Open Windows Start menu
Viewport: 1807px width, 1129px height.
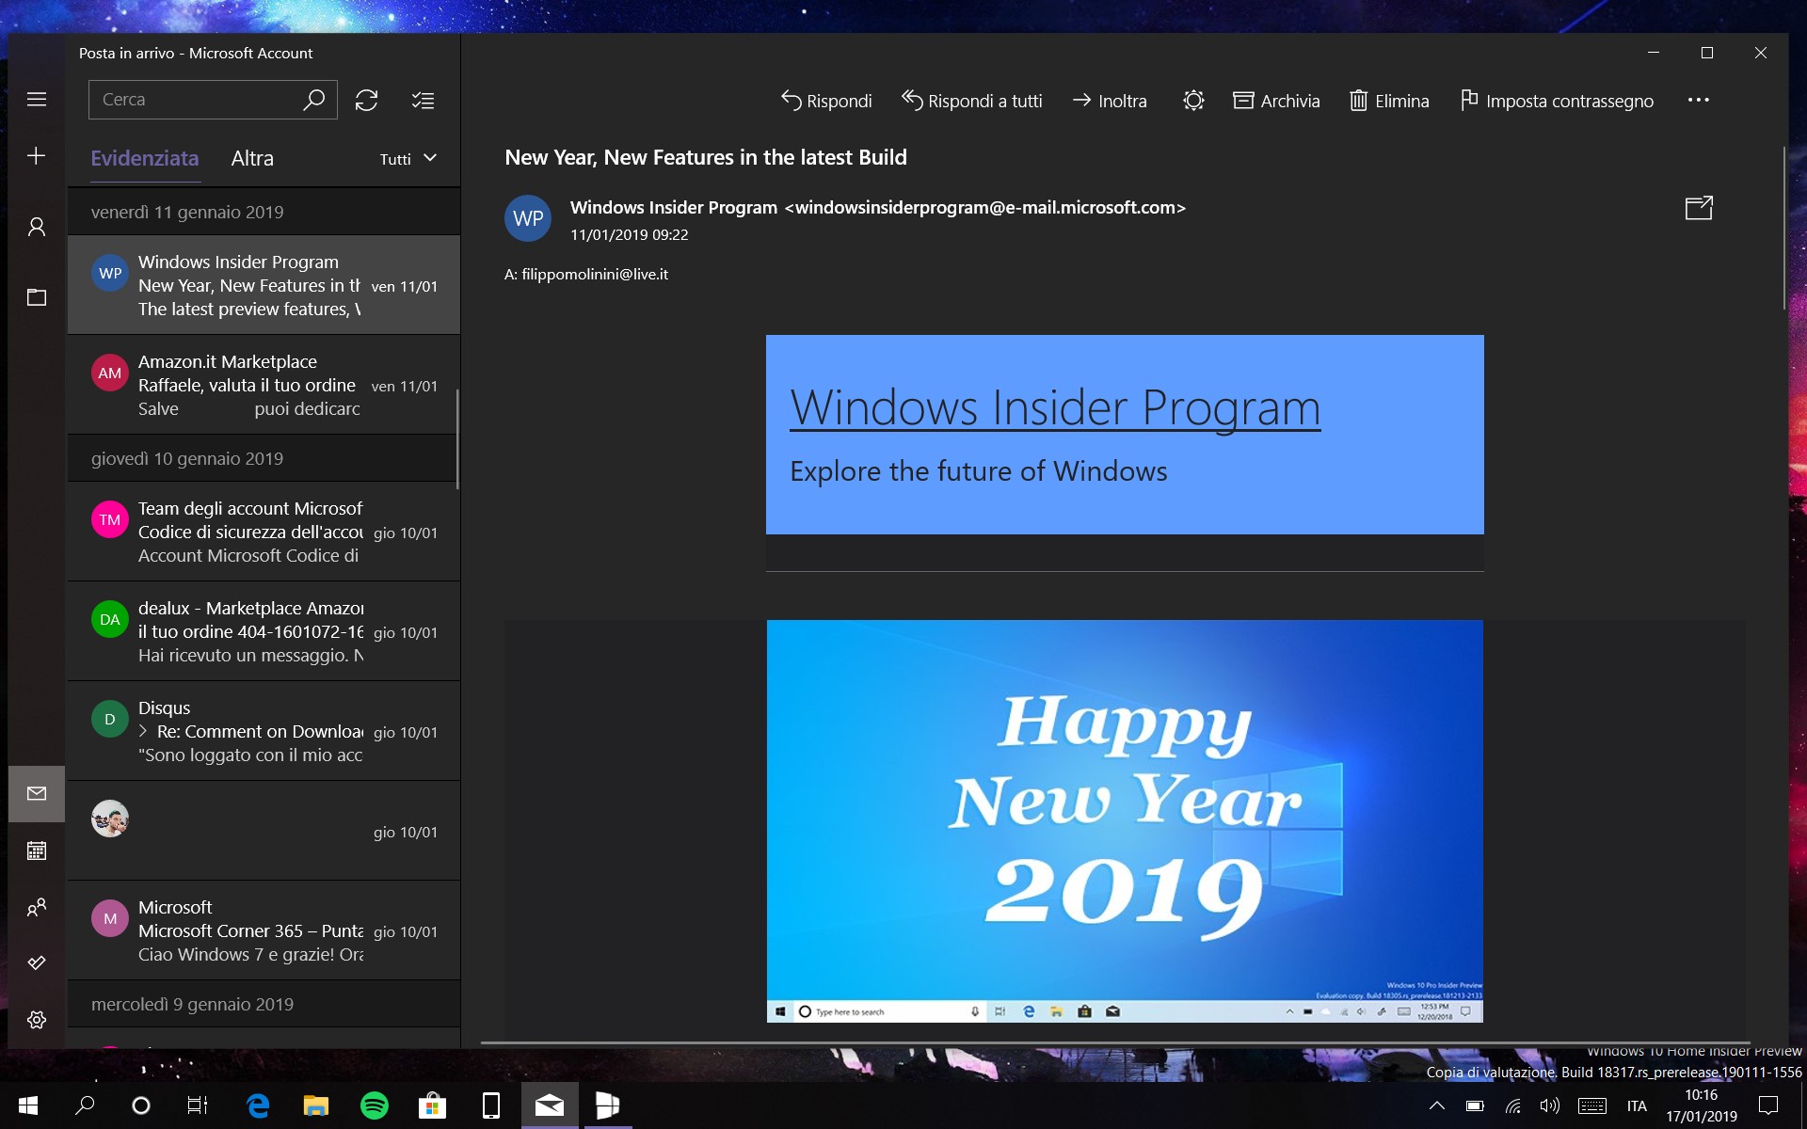tap(27, 1105)
